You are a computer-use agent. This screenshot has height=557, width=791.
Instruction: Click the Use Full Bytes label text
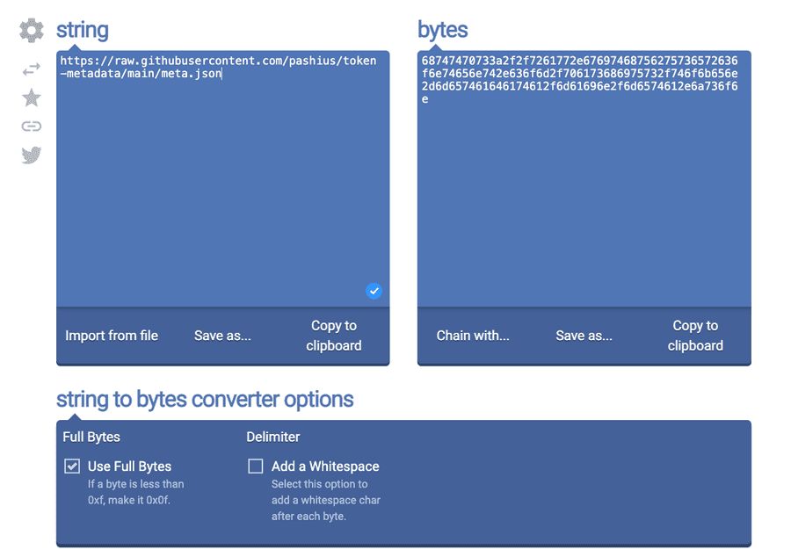[x=129, y=467]
